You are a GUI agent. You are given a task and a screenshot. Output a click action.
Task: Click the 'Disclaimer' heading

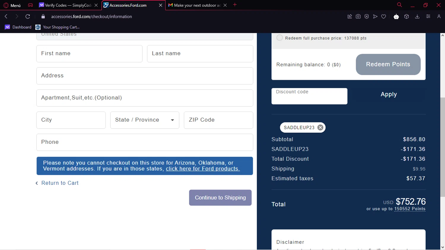(290, 242)
